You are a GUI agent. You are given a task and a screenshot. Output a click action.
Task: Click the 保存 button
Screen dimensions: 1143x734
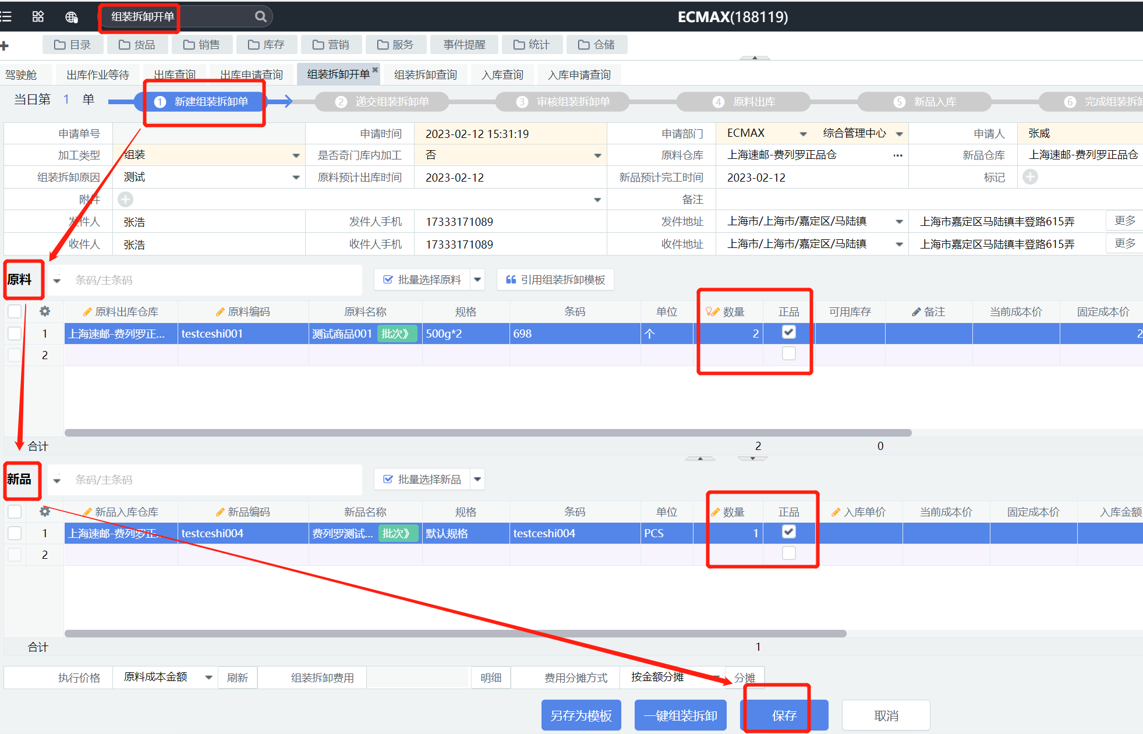pyautogui.click(x=784, y=715)
